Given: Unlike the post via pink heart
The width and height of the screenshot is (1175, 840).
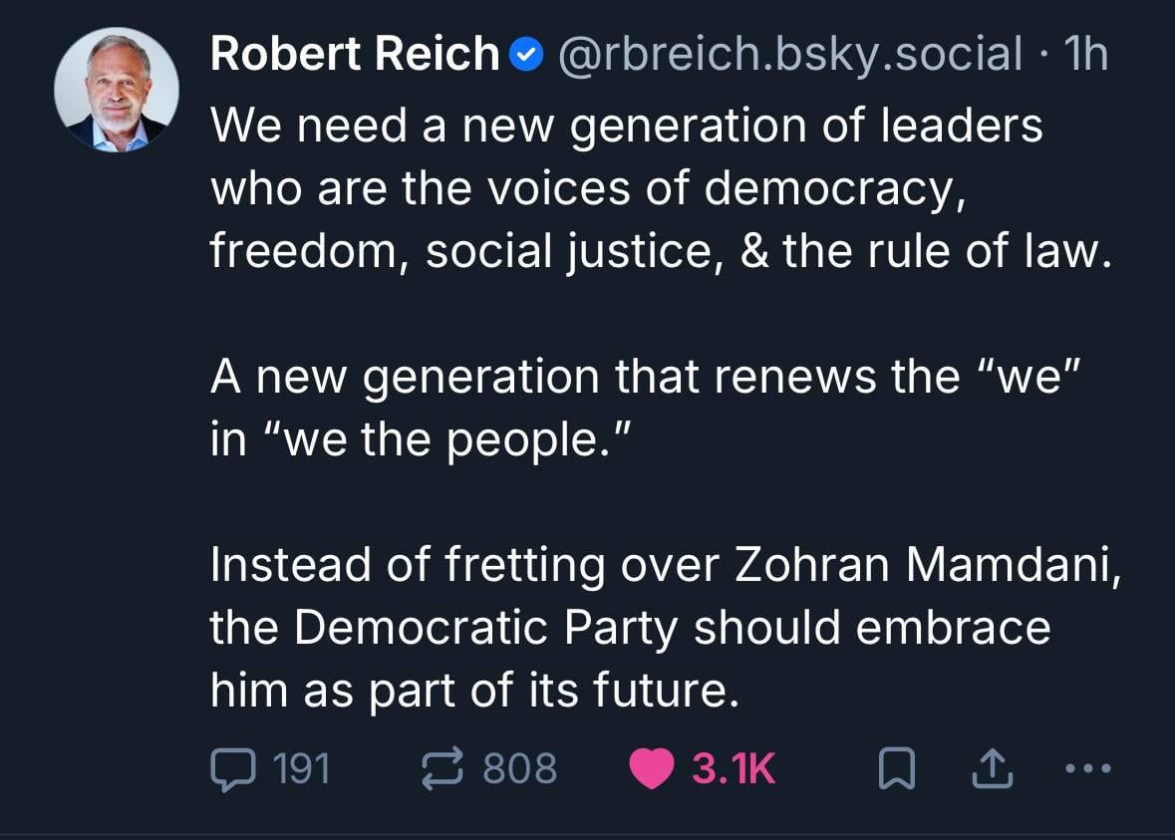Looking at the screenshot, I should pos(653,769).
